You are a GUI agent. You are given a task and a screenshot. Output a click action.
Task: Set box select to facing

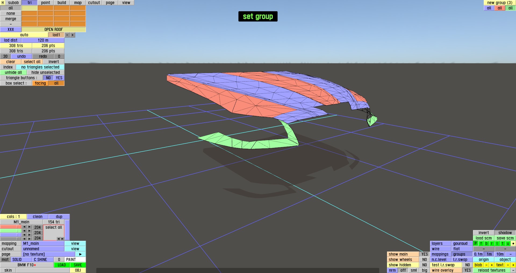(40, 83)
